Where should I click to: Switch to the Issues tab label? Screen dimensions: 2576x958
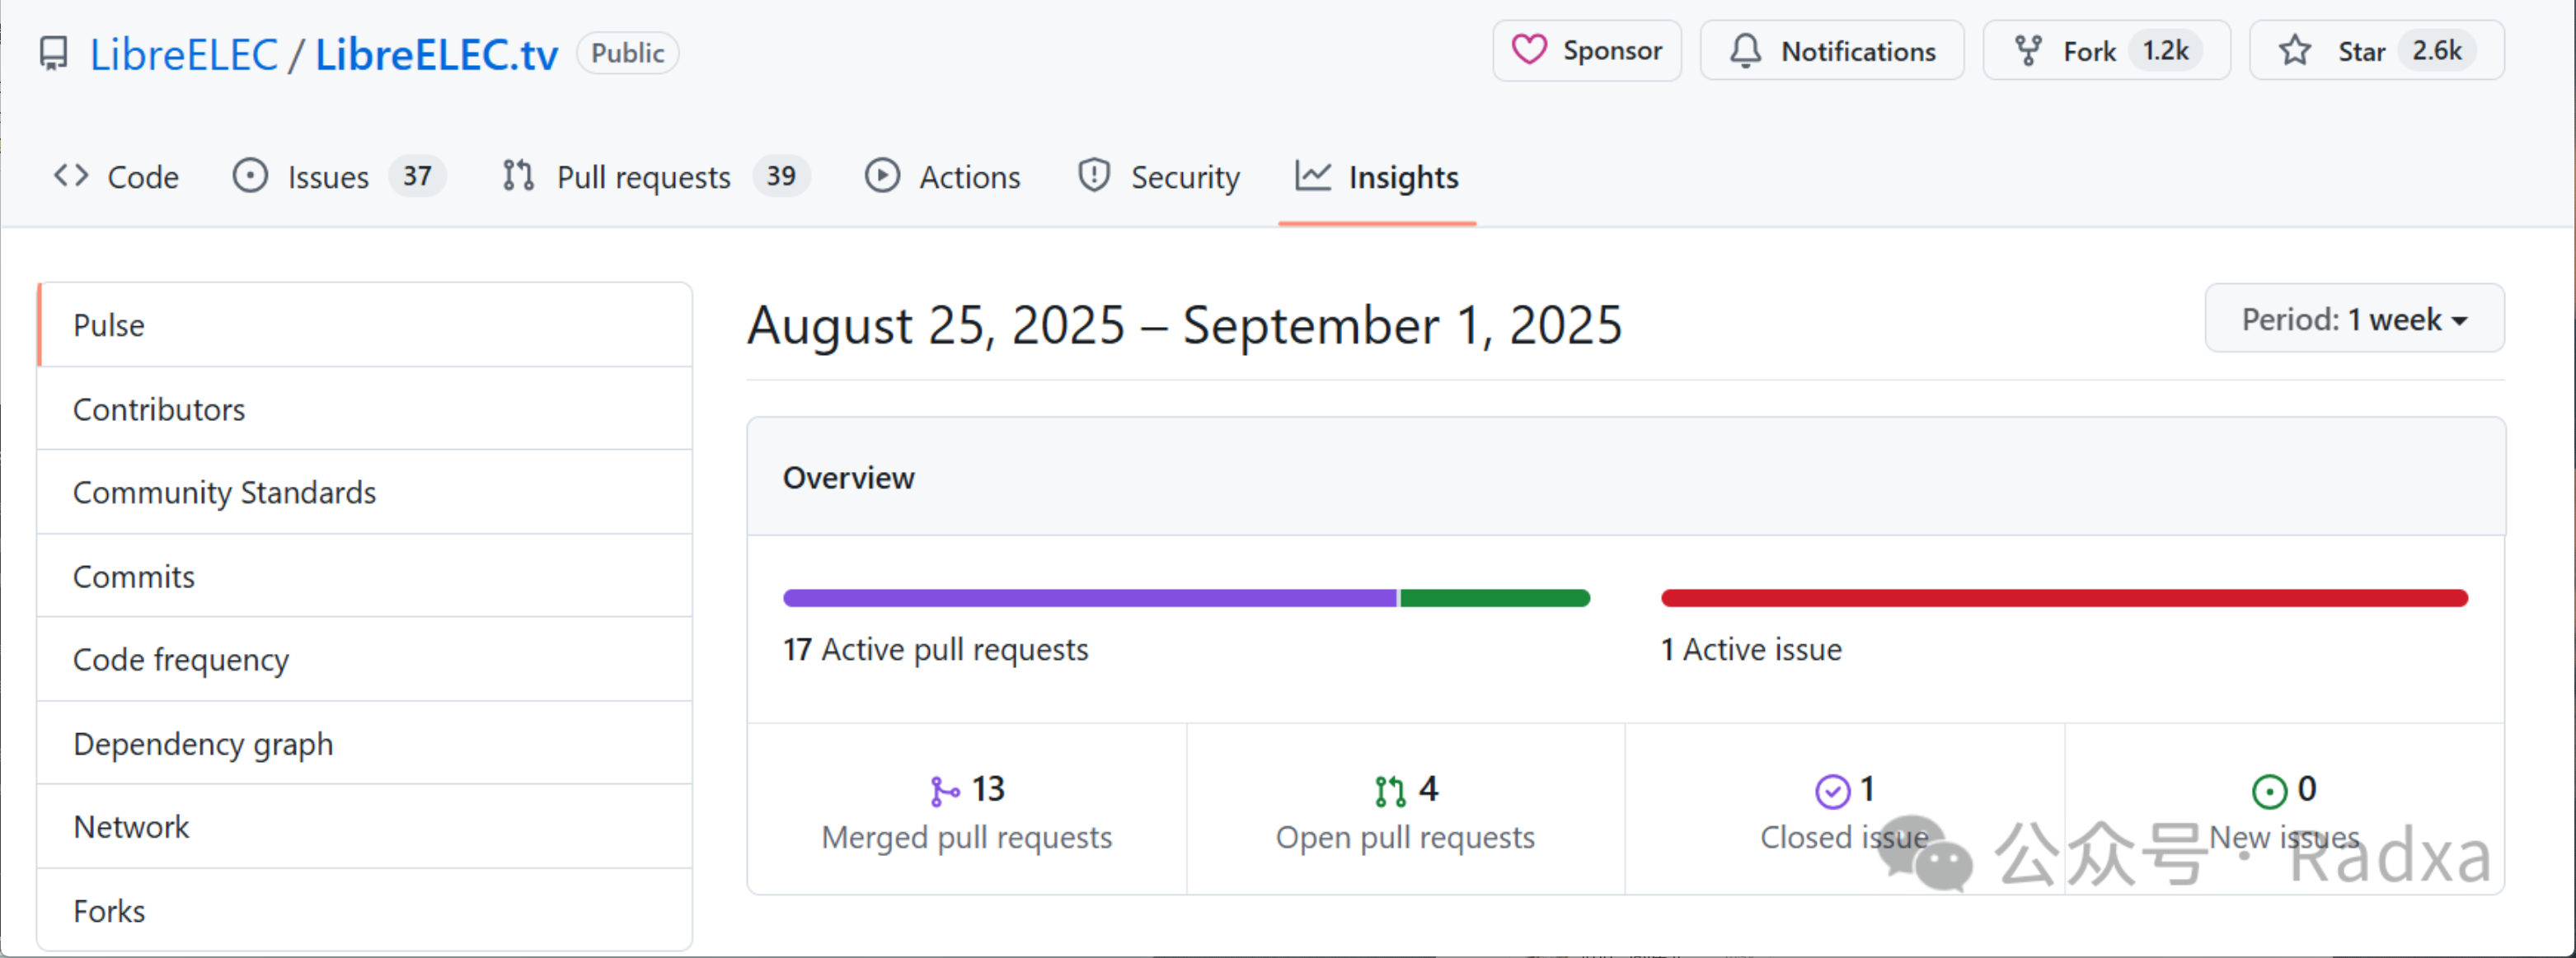(328, 177)
